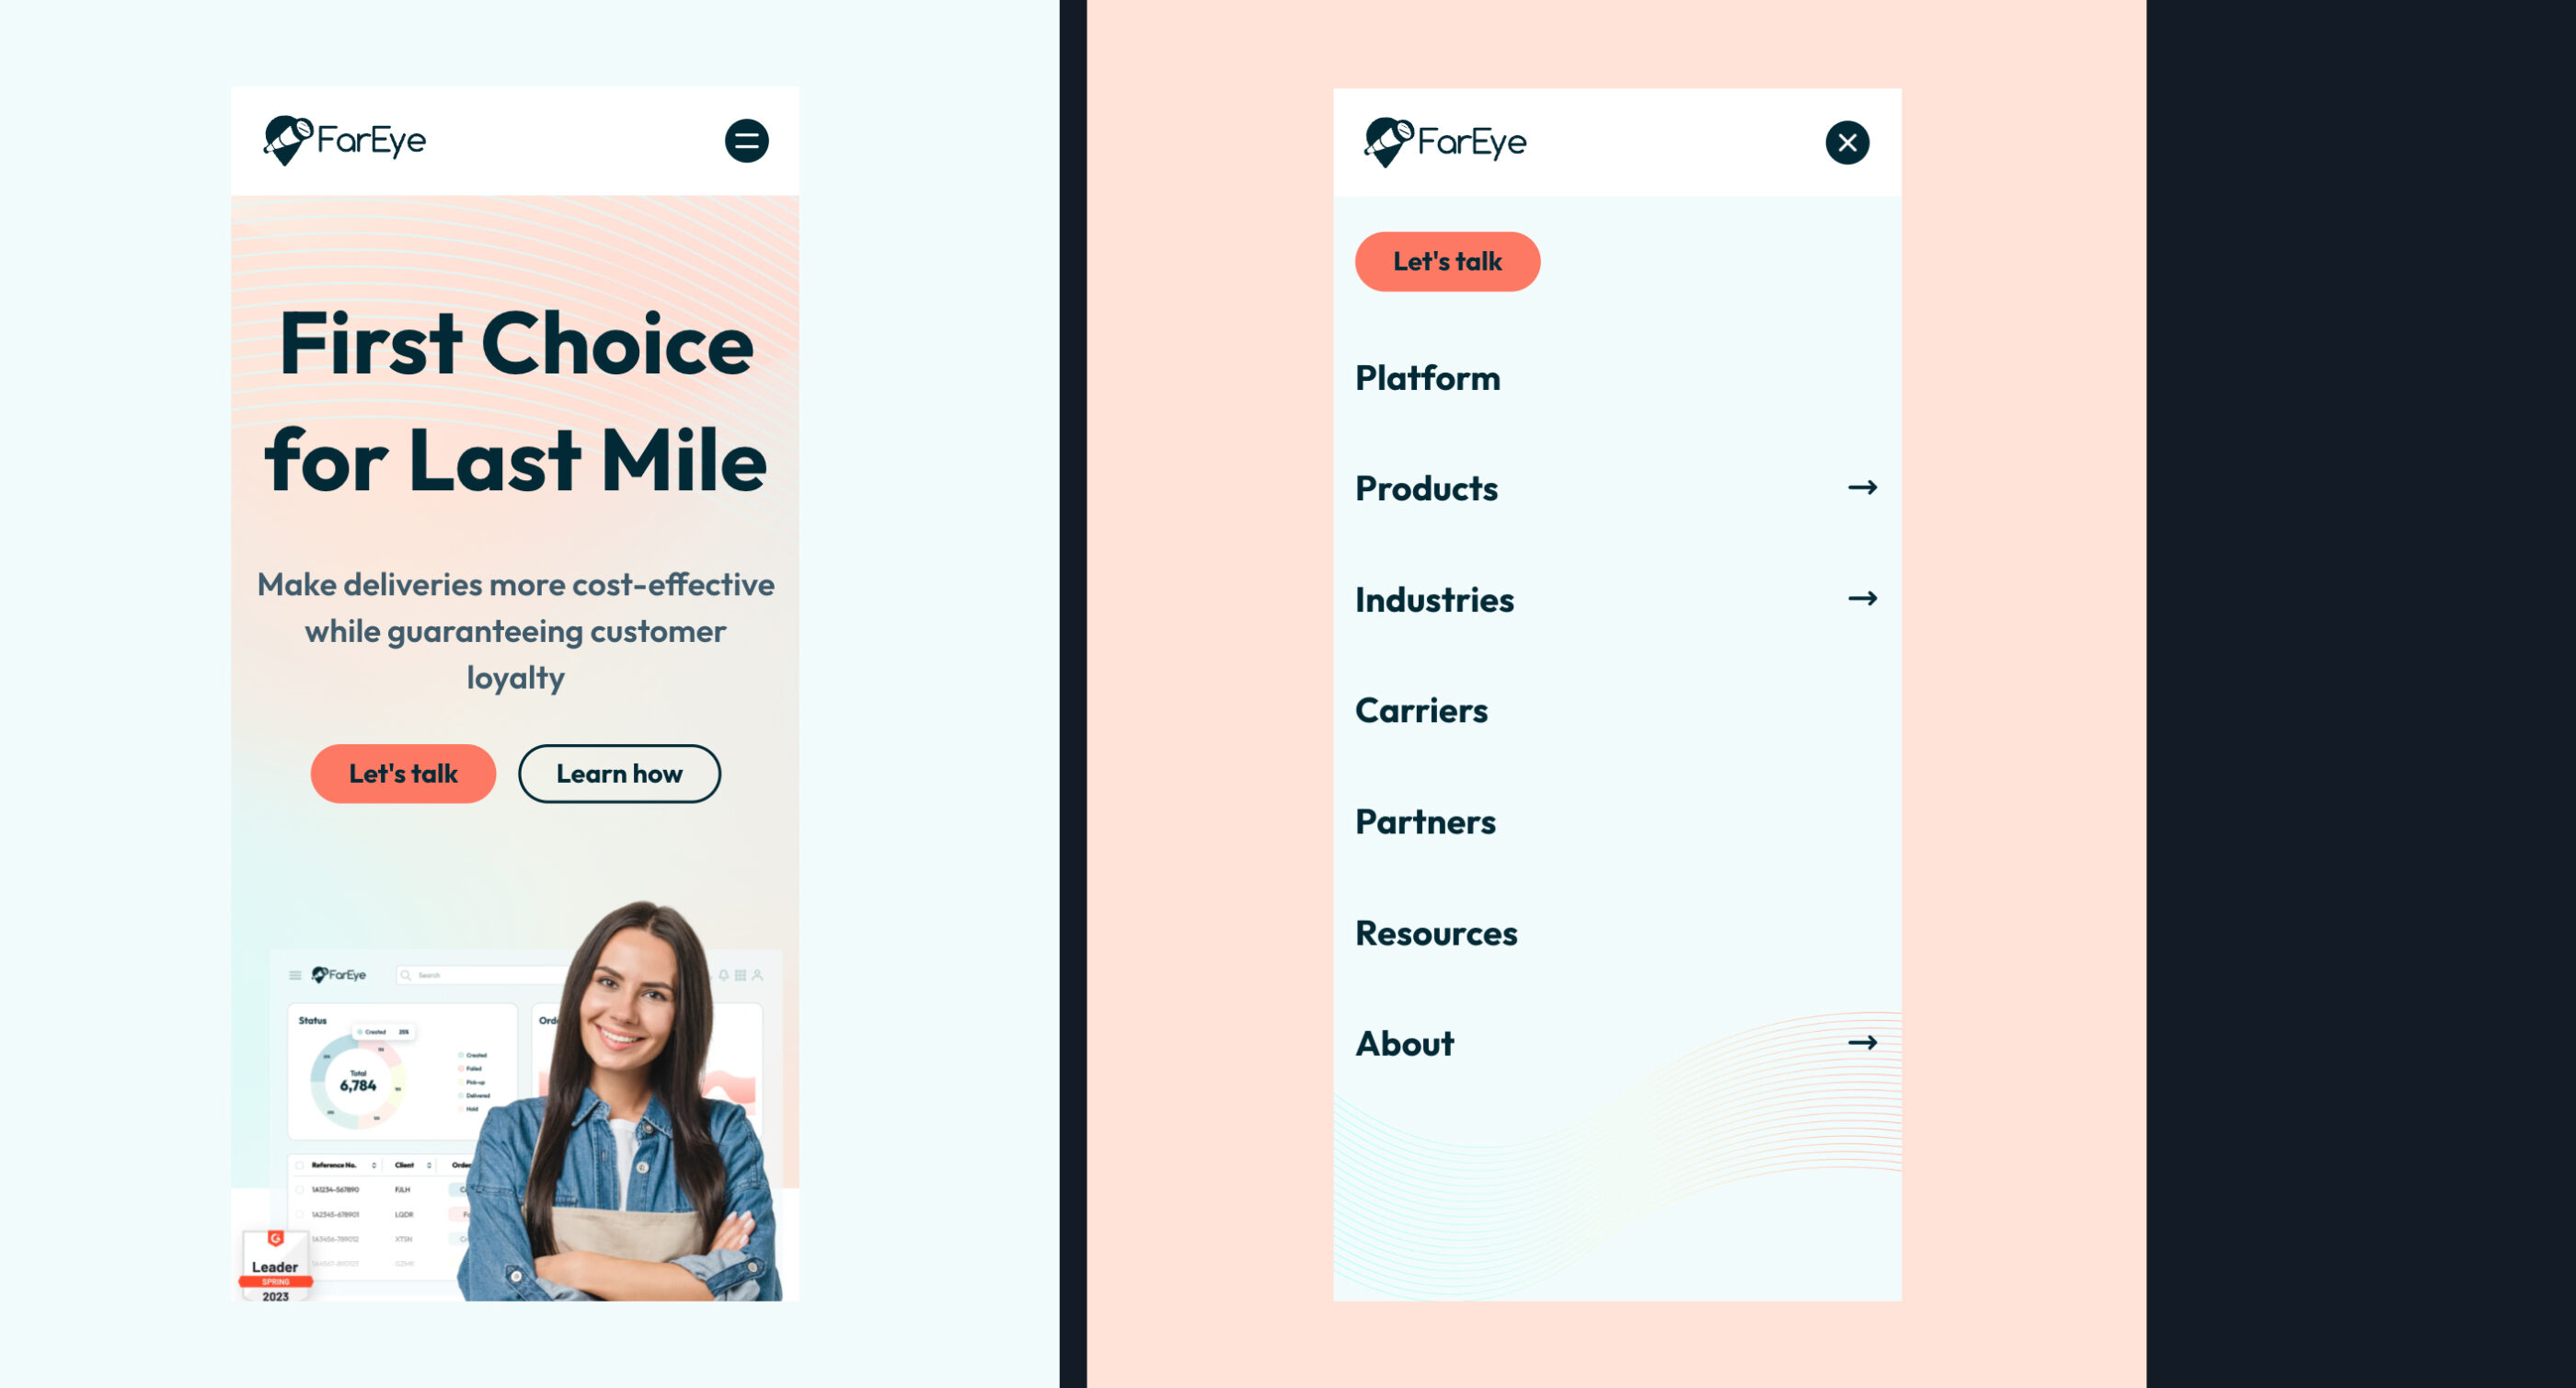This screenshot has height=1388, width=2576.
Task: Click the FarEye logo icon in nav drawer
Action: click(1383, 142)
